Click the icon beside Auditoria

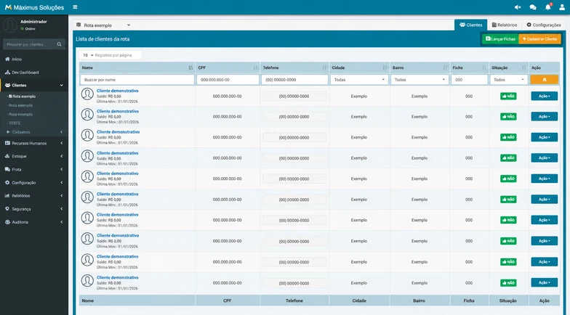7,222
